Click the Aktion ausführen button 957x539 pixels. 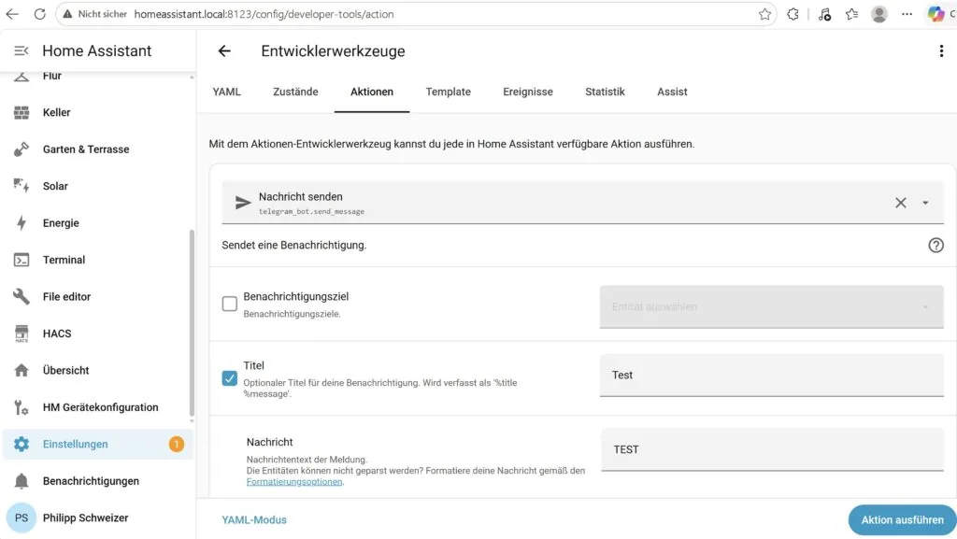click(902, 520)
